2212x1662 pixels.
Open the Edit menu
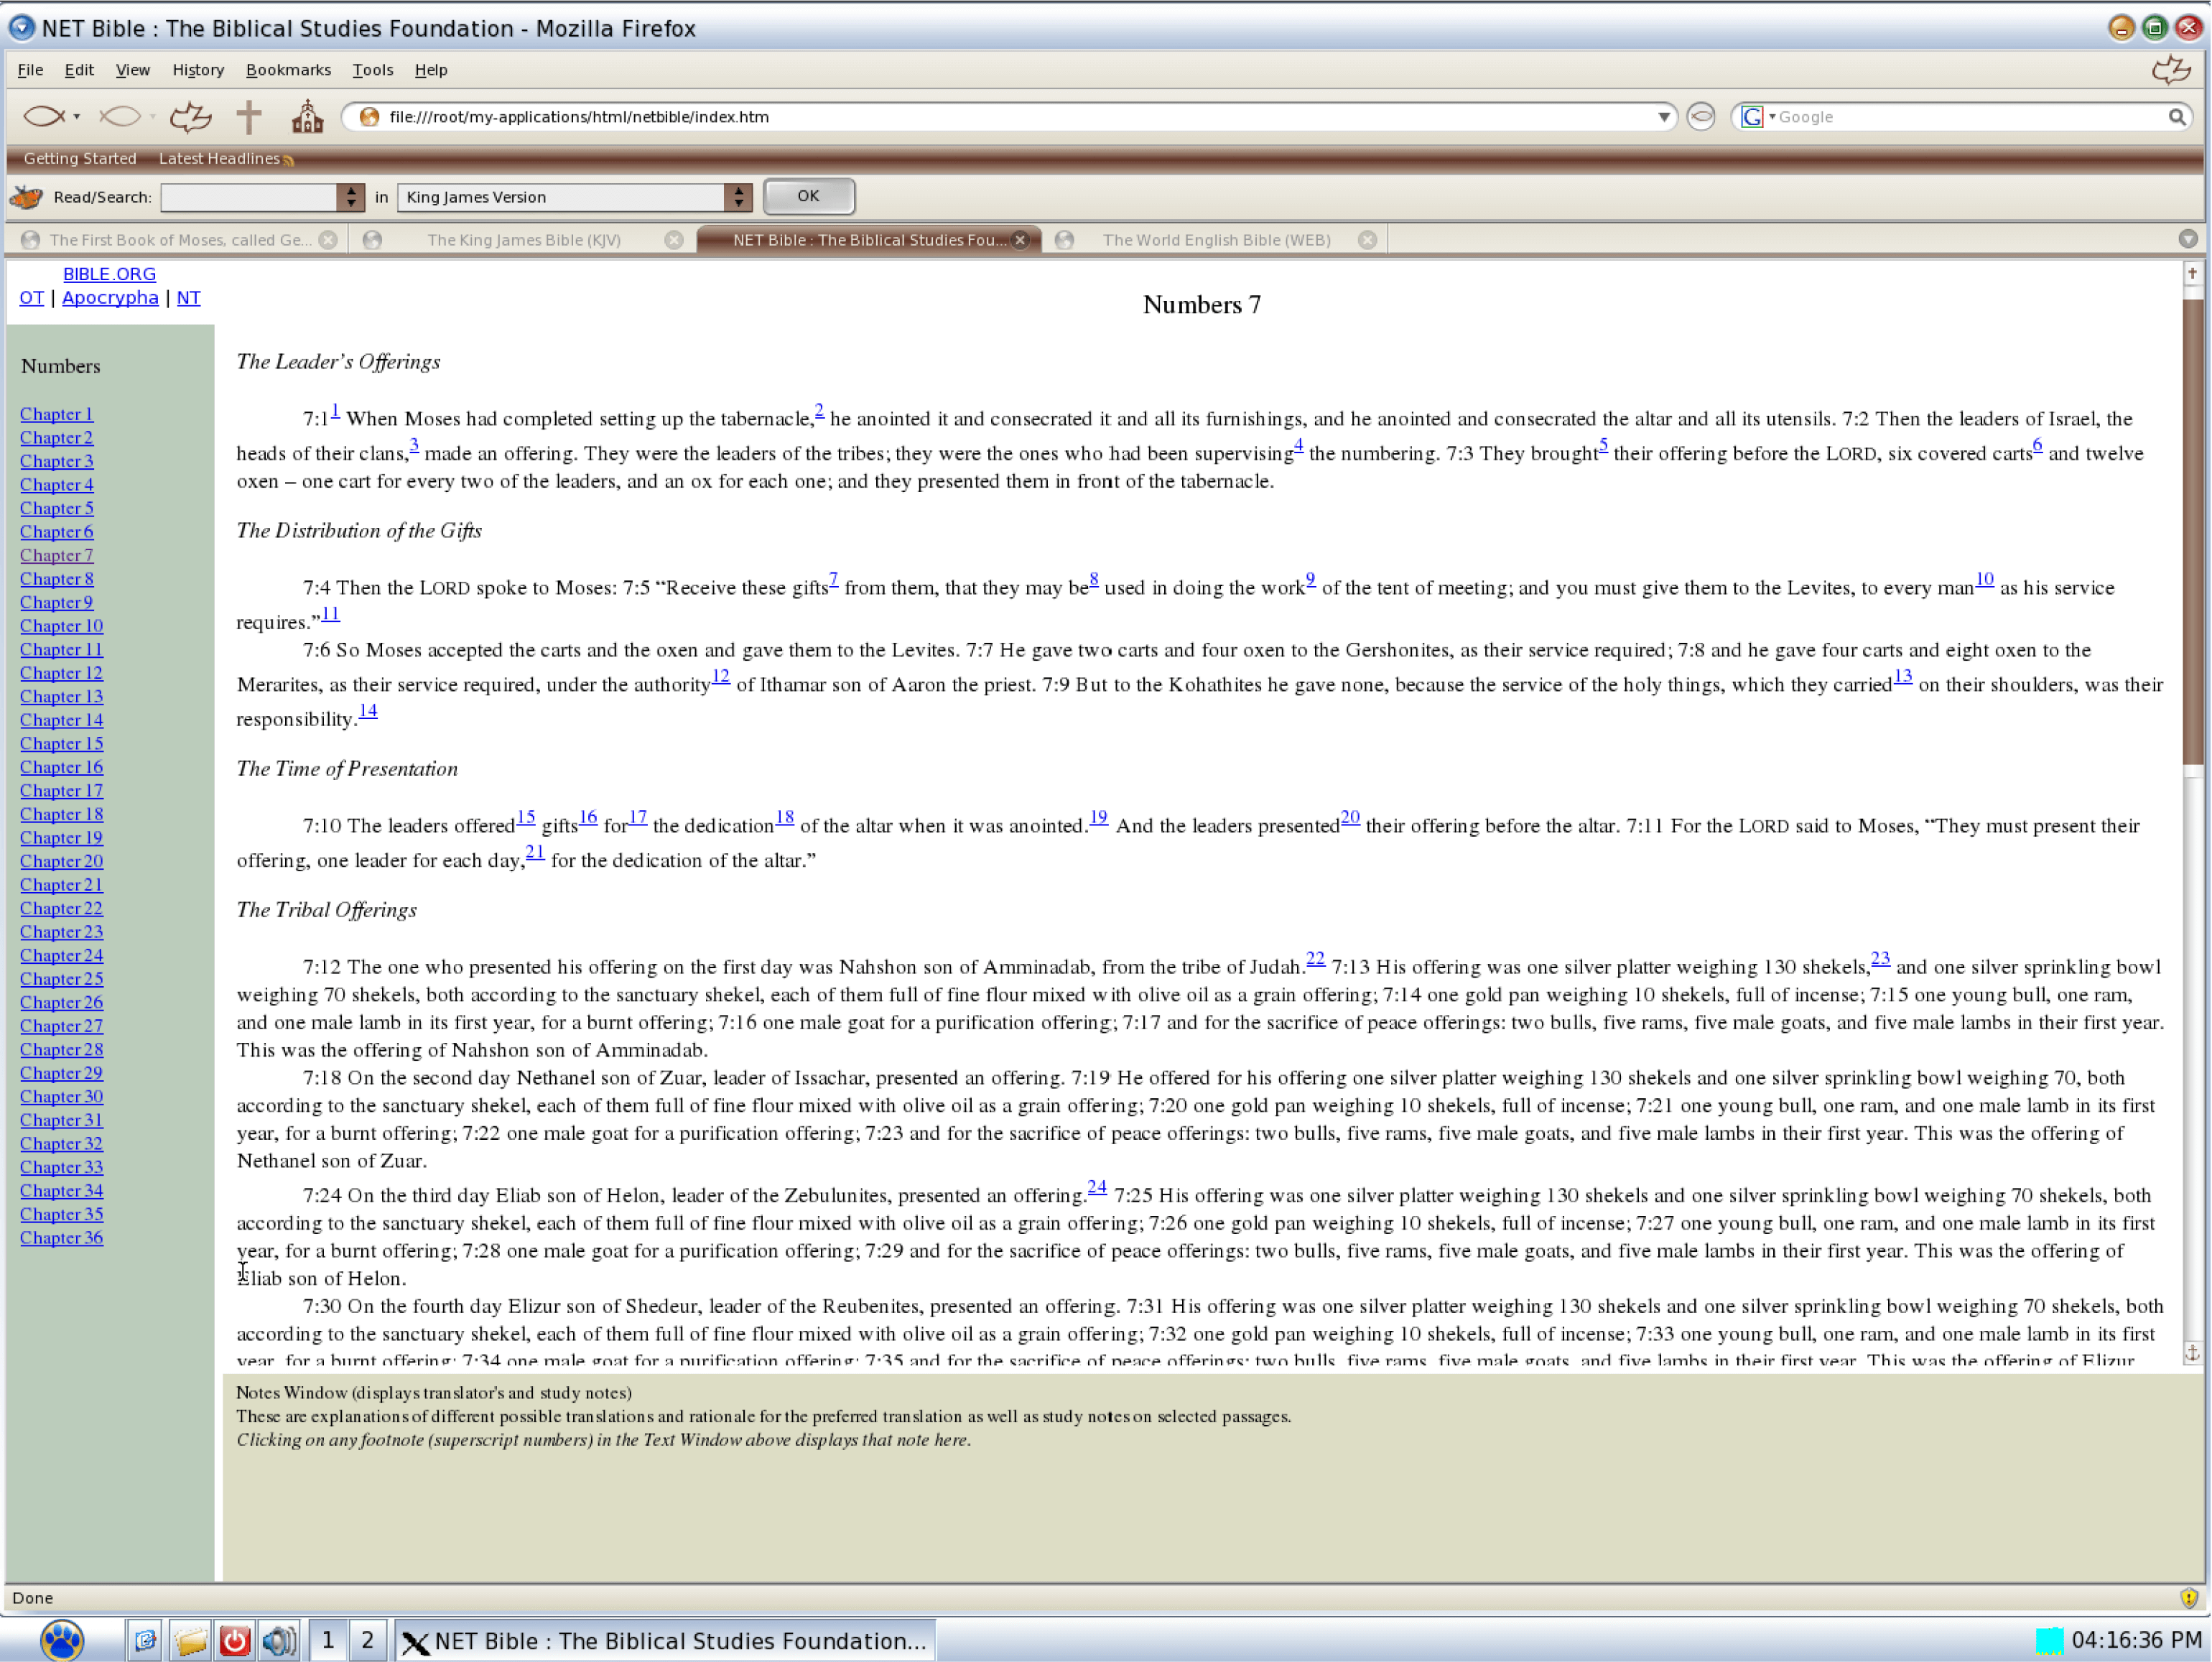[79, 70]
